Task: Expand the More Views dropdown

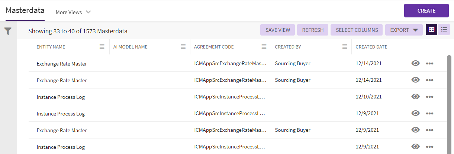Action: click(73, 12)
